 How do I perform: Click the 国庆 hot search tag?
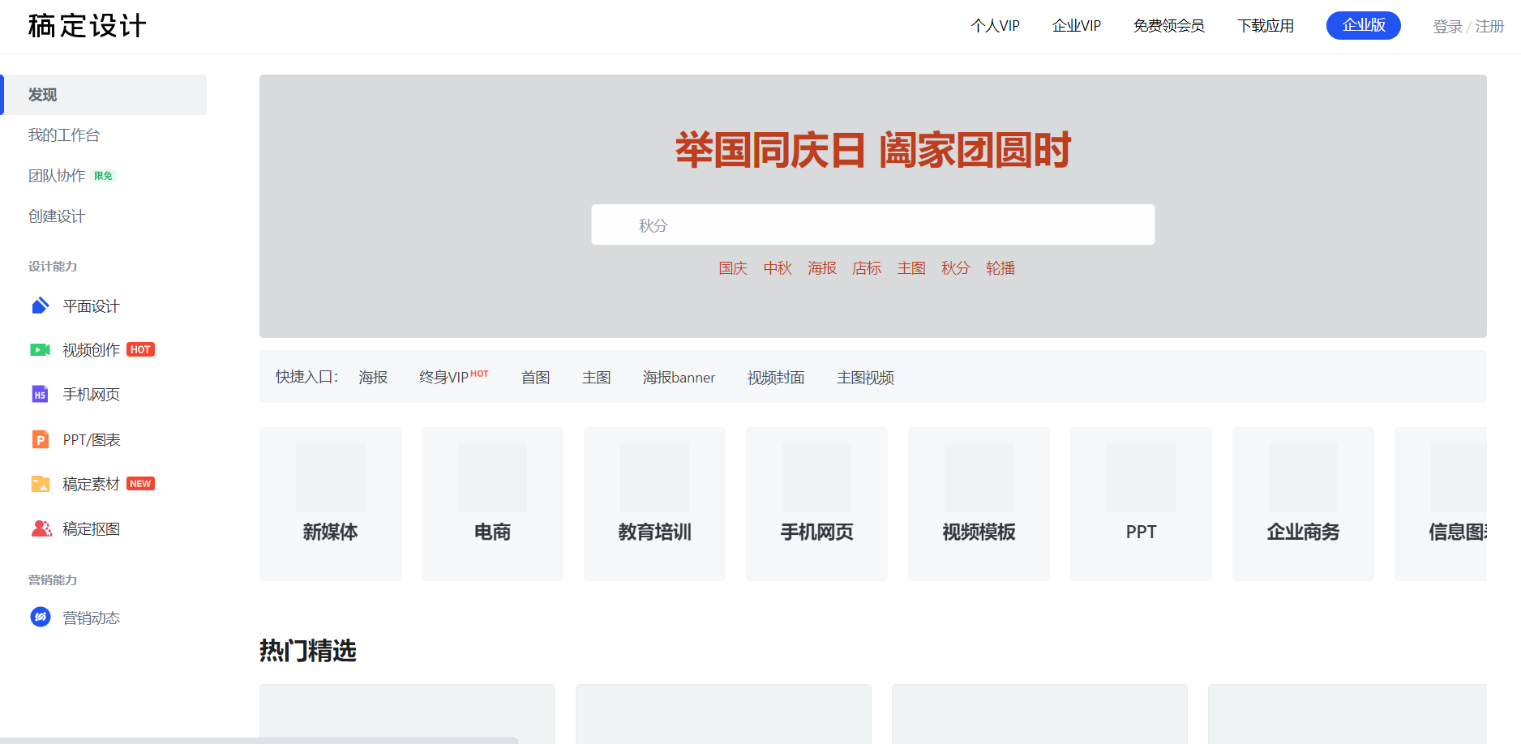point(732,268)
